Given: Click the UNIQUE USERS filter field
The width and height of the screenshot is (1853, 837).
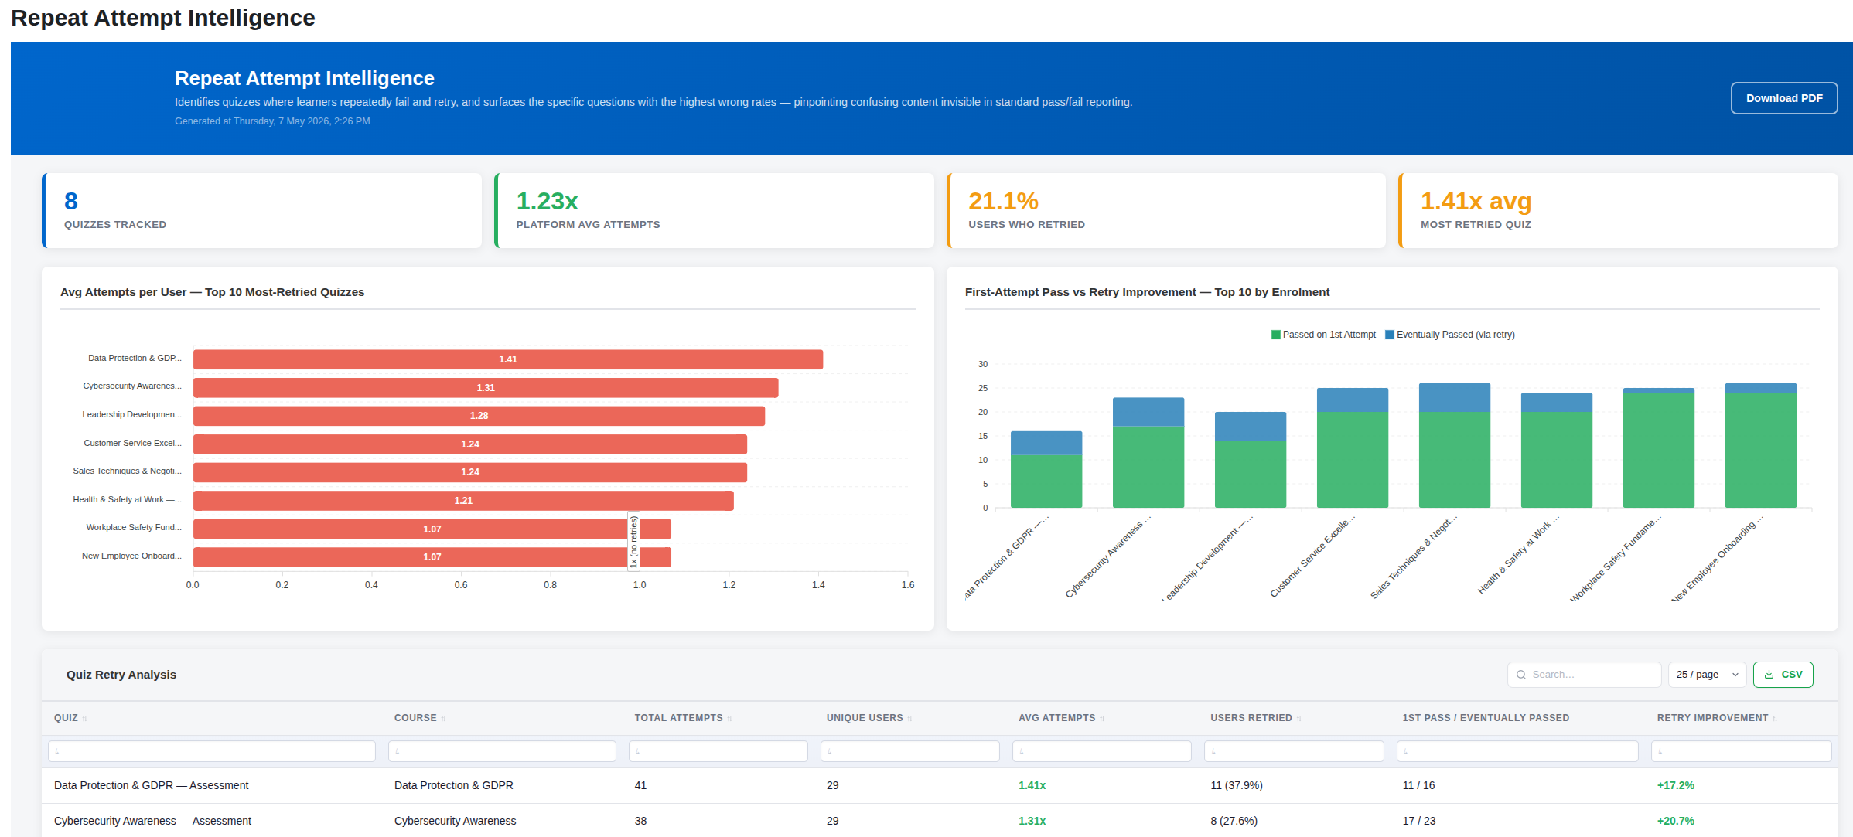Looking at the screenshot, I should pyautogui.click(x=909, y=751).
